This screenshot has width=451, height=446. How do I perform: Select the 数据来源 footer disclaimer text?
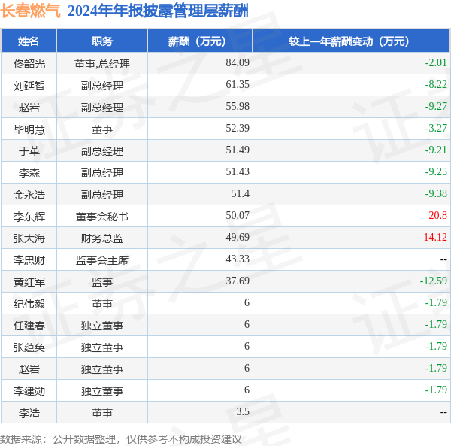tap(121, 440)
